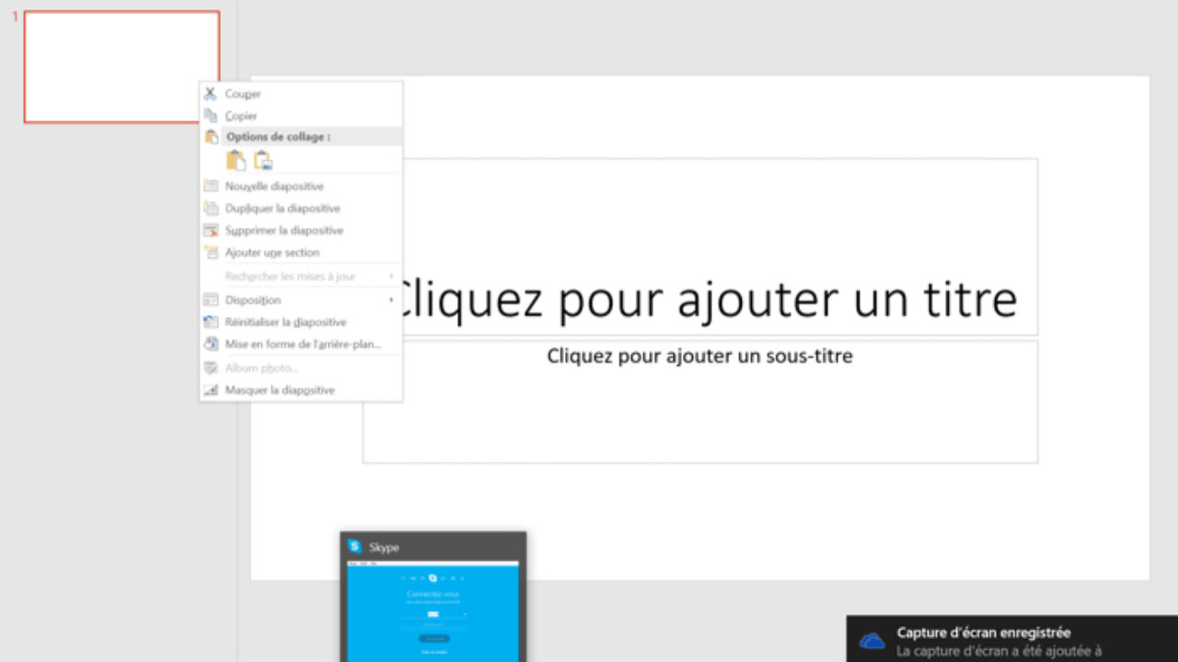Select Masquer la diapositive menu entry
This screenshot has height=662, width=1178.
point(280,390)
